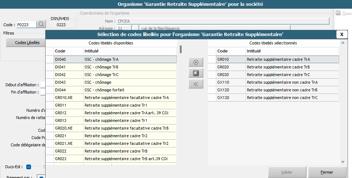Select selected code GR030 cadre TrC
The image size is (352, 178).
278,75
